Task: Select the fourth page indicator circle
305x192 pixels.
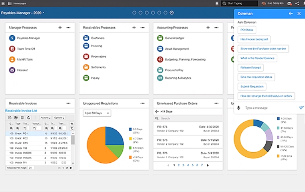Action: (x=153, y=13)
